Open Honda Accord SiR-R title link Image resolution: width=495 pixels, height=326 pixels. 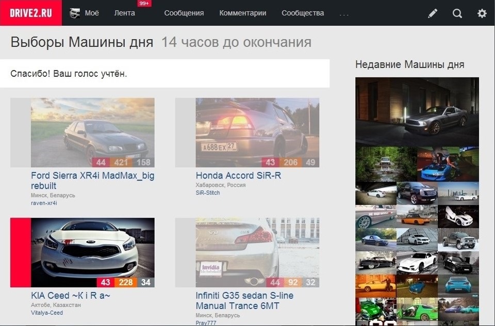coord(238,175)
